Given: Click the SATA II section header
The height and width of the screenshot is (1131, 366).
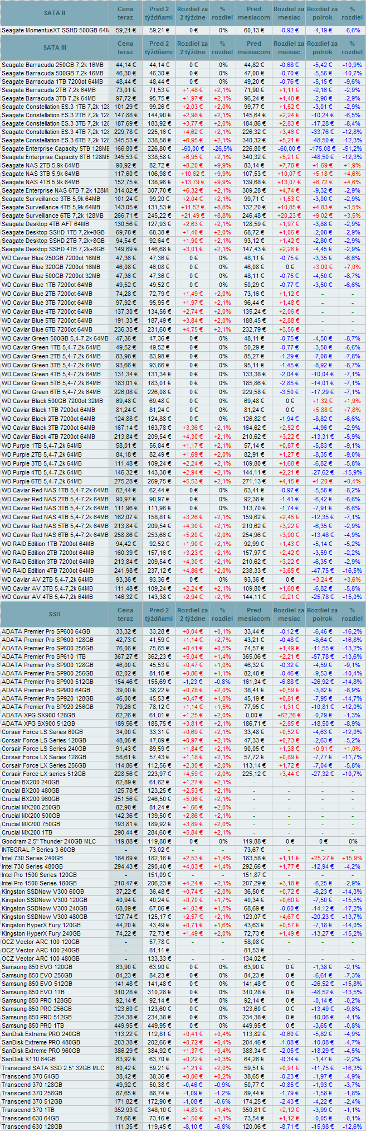Looking at the screenshot, I should pos(55,13).
